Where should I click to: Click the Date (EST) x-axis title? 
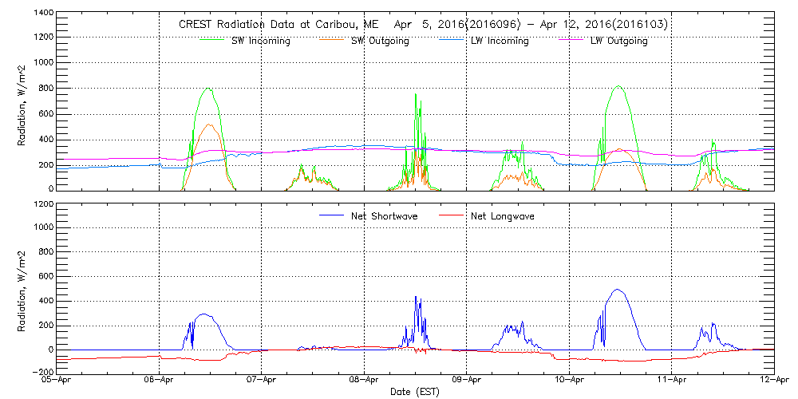416,392
